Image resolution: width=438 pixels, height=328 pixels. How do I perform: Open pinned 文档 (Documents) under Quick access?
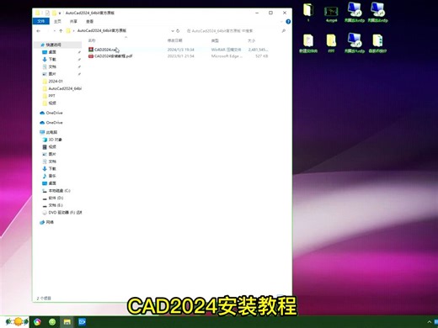tap(52, 66)
